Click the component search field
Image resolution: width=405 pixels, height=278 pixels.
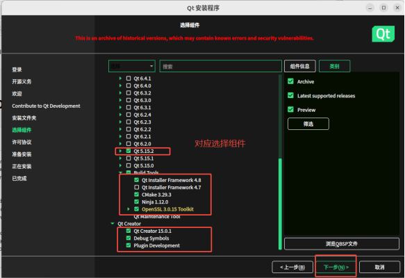click(x=221, y=66)
